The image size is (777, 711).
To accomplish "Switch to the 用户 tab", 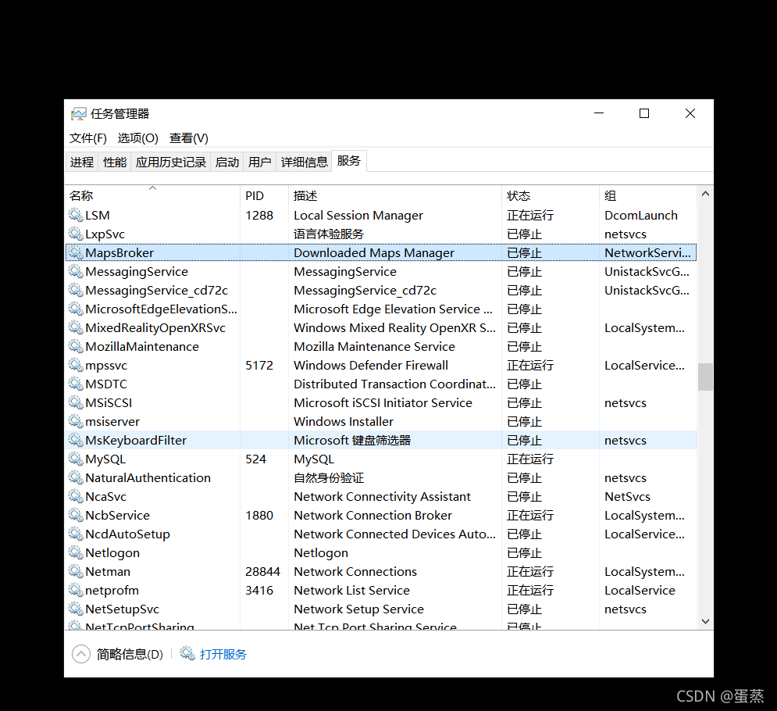I will pyautogui.click(x=260, y=163).
